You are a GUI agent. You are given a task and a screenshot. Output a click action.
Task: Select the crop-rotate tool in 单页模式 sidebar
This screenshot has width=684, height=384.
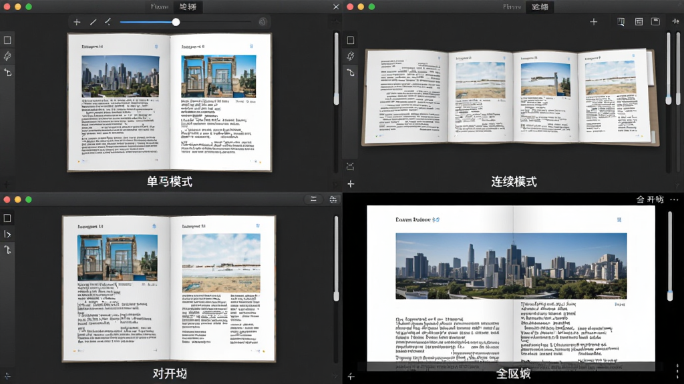click(x=7, y=72)
